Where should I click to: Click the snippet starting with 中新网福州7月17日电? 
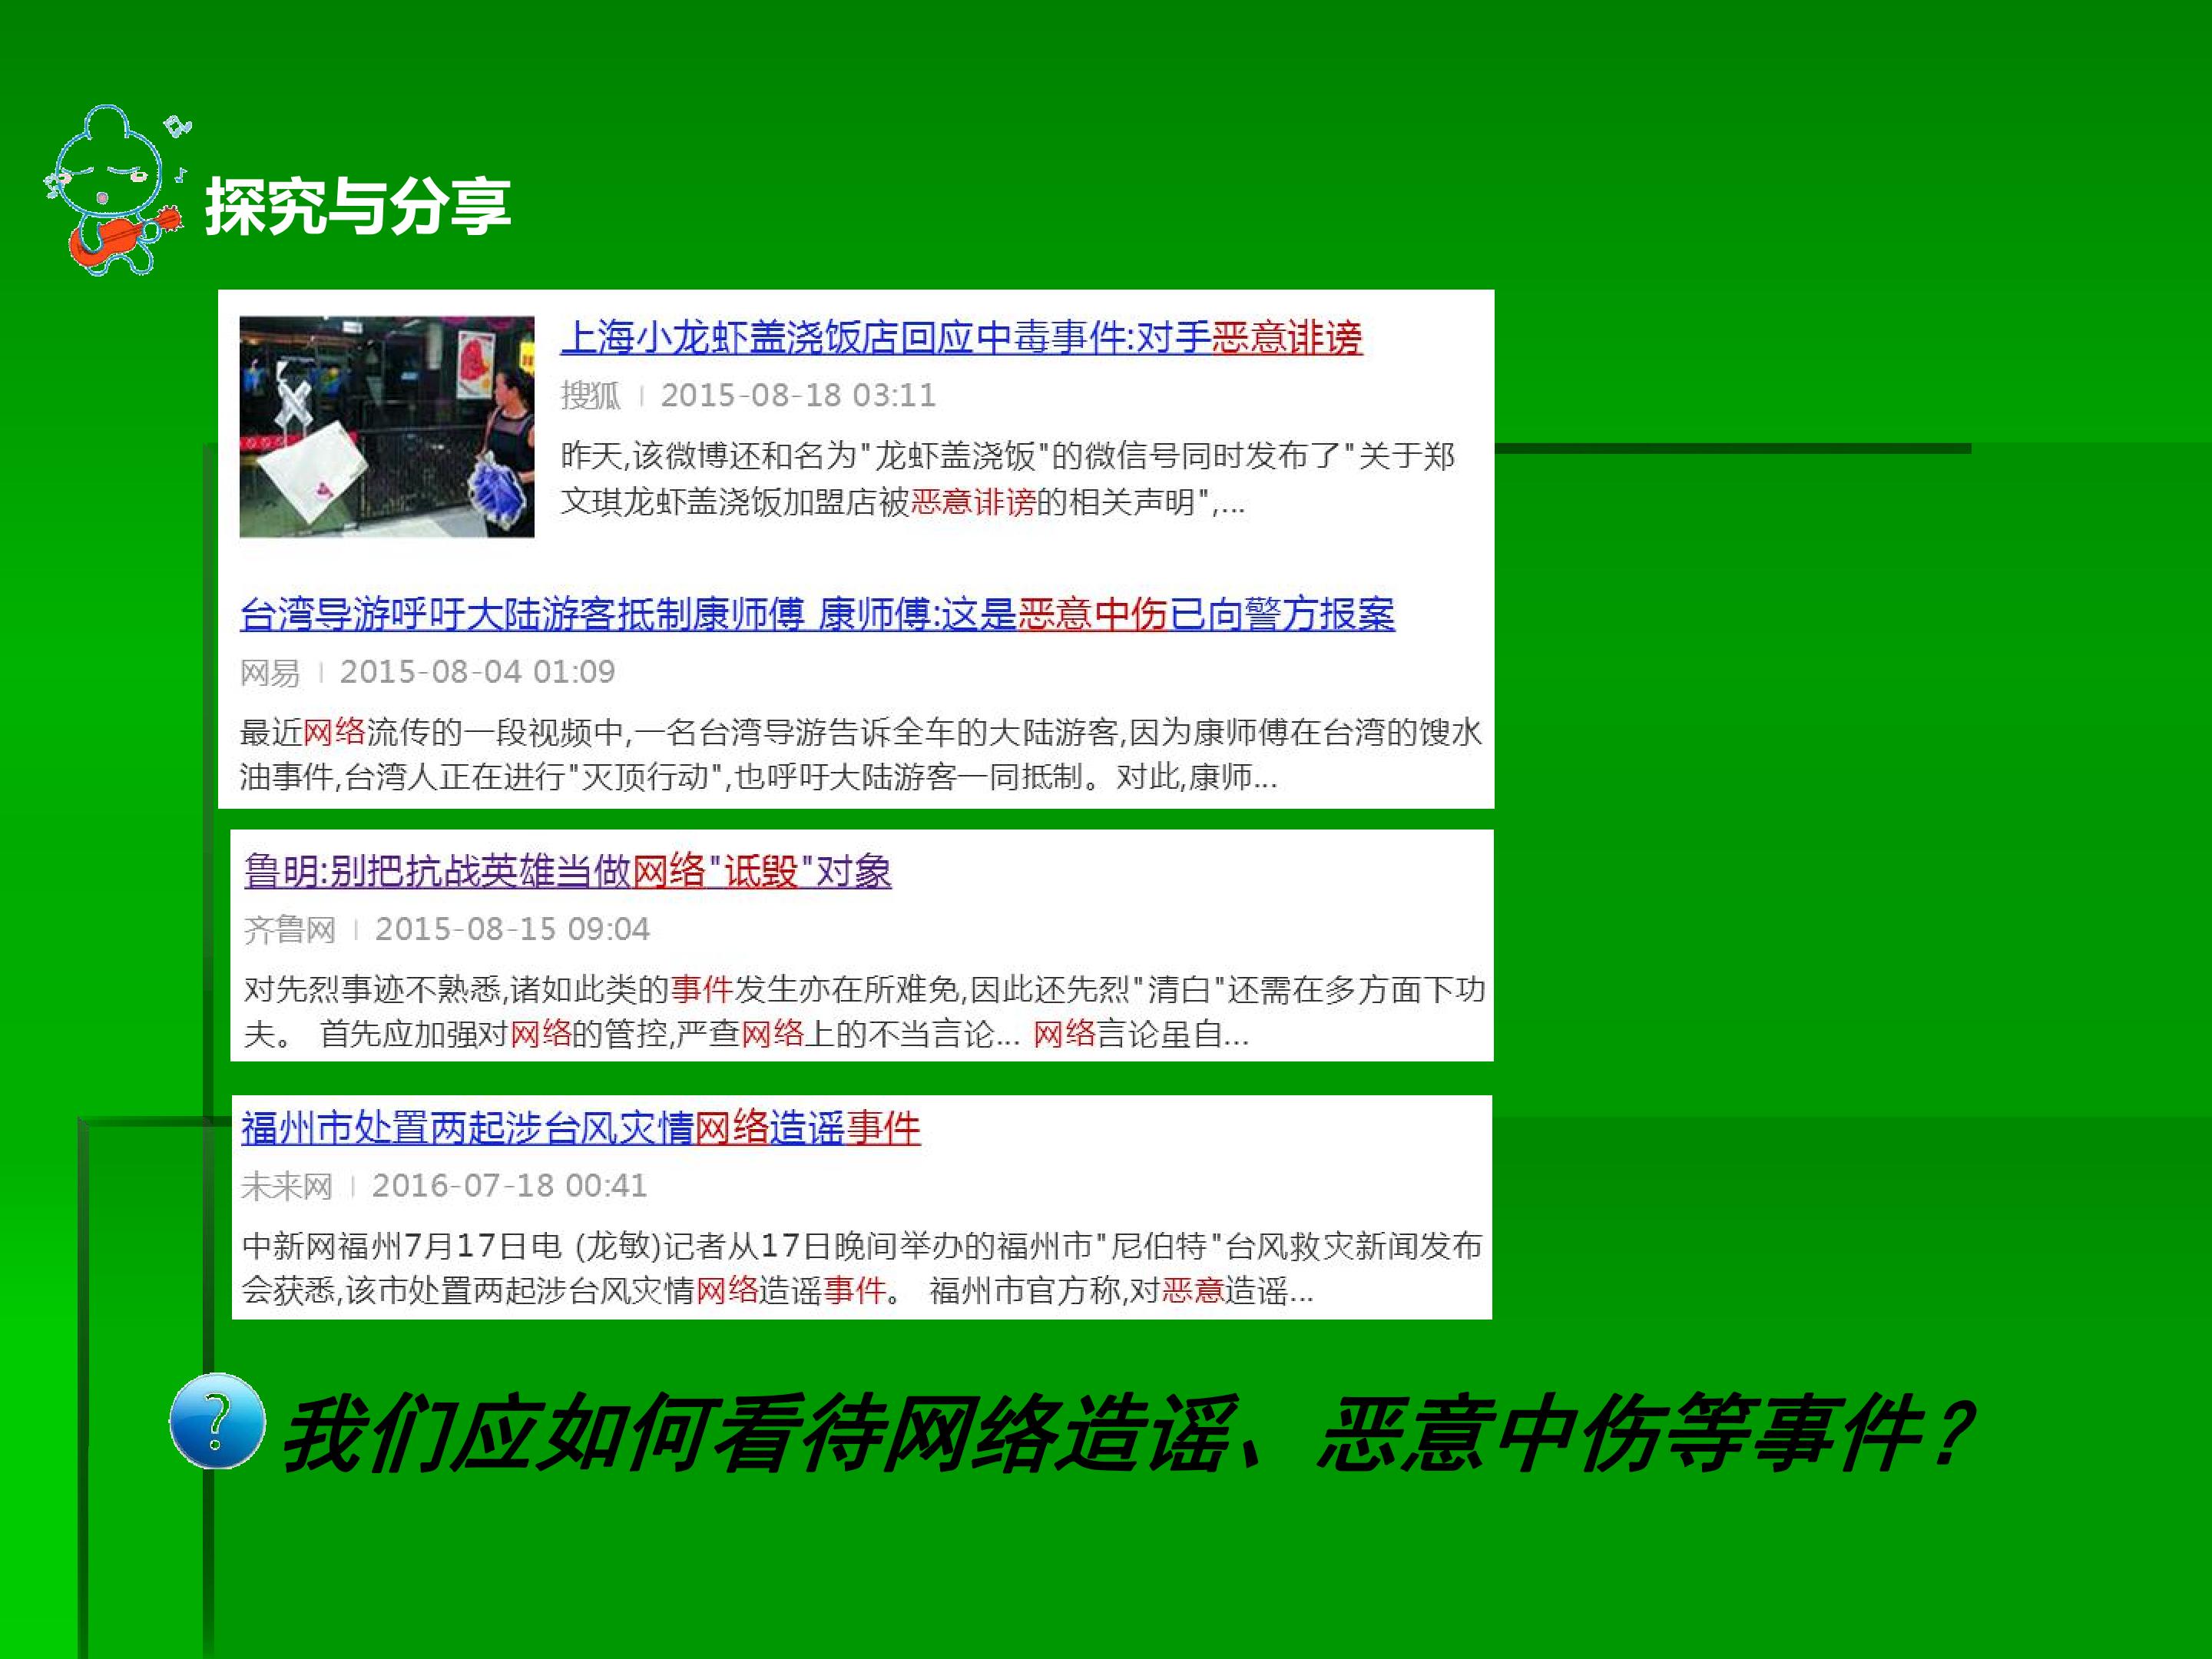[862, 1268]
